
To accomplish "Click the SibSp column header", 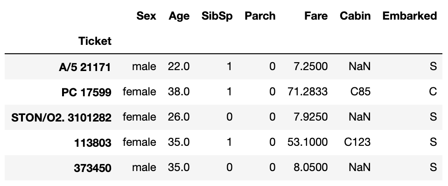I will tap(217, 16).
